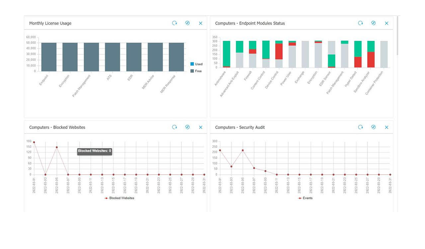Toggle the Free series in legend

coord(196,71)
